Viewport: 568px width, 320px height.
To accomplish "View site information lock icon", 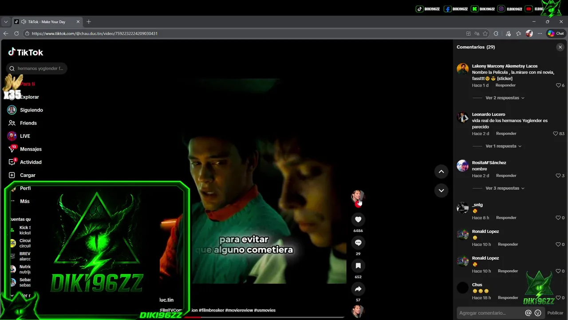I will pyautogui.click(x=27, y=33).
